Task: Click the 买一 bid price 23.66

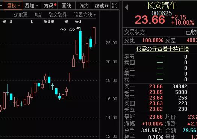Action: coord(156,86)
